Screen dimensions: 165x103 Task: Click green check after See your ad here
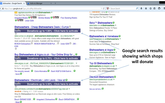103,89
